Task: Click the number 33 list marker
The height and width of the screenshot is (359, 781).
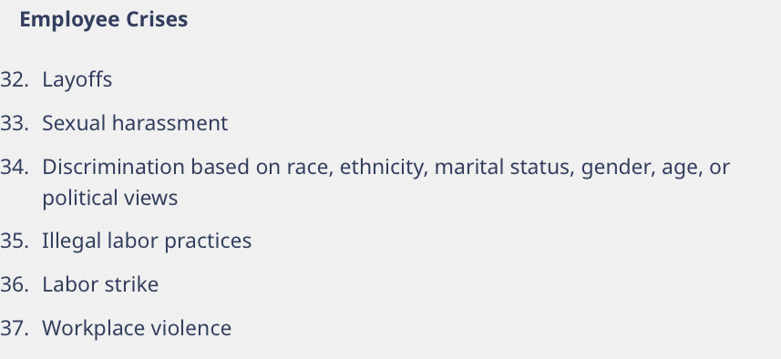Action: [15, 123]
